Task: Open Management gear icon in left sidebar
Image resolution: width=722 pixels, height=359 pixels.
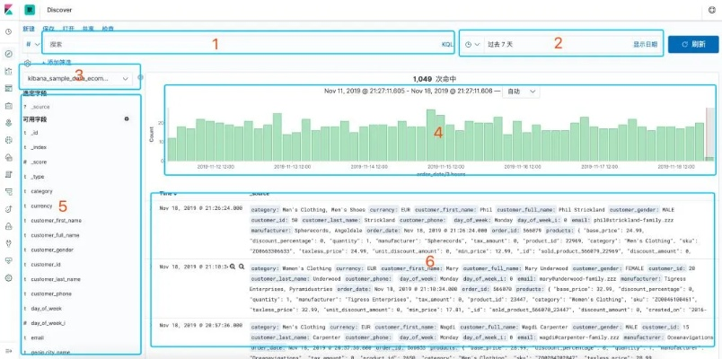Action: (8, 278)
